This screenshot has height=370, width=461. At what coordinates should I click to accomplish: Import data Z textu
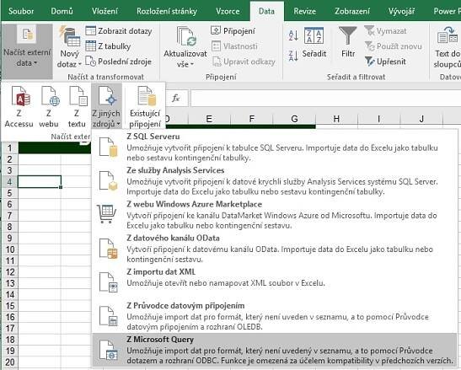(77, 106)
